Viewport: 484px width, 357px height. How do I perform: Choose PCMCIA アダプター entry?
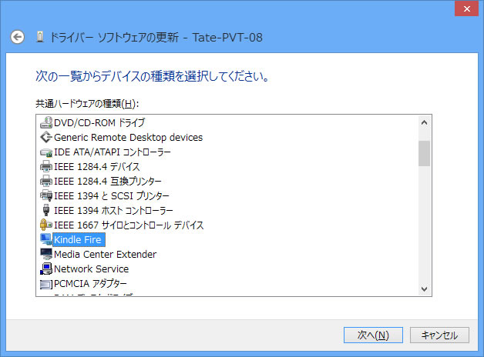[90, 283]
